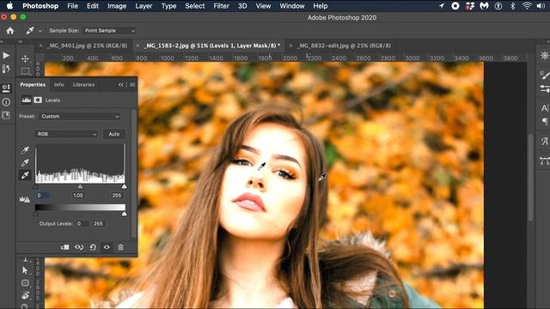Click the volume menu bar icon
Image resolution: width=550 pixels, height=309 pixels.
coord(541,6)
